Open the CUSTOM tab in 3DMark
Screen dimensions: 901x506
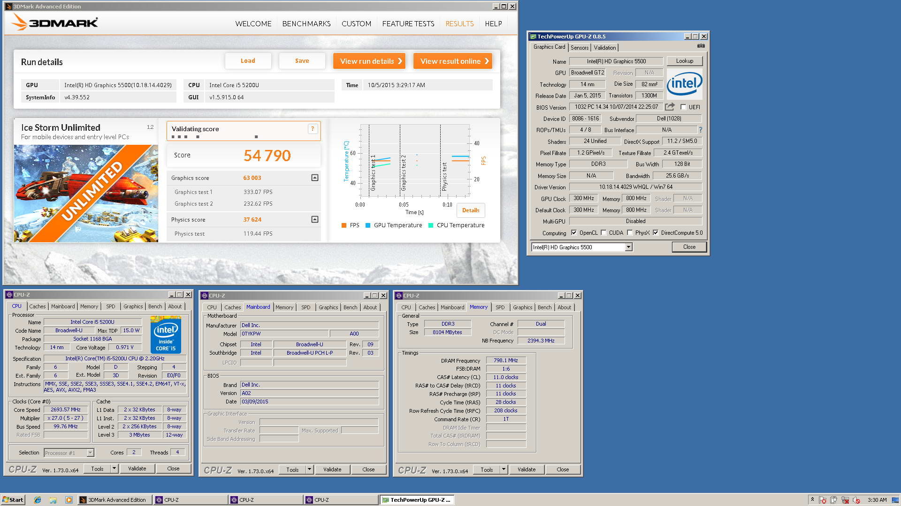coord(356,23)
